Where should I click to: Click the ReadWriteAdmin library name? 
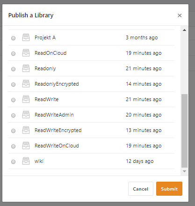[x=54, y=115]
